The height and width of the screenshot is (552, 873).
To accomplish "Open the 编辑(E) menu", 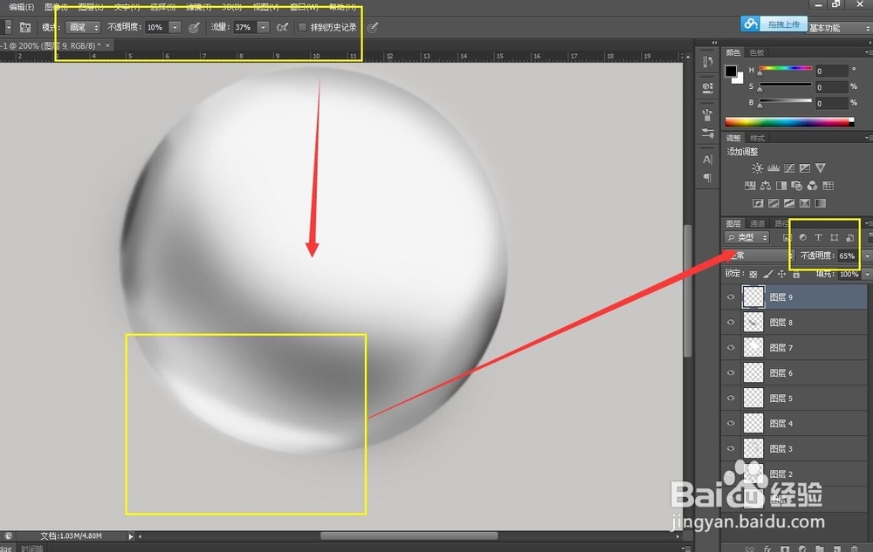I will pos(22,7).
